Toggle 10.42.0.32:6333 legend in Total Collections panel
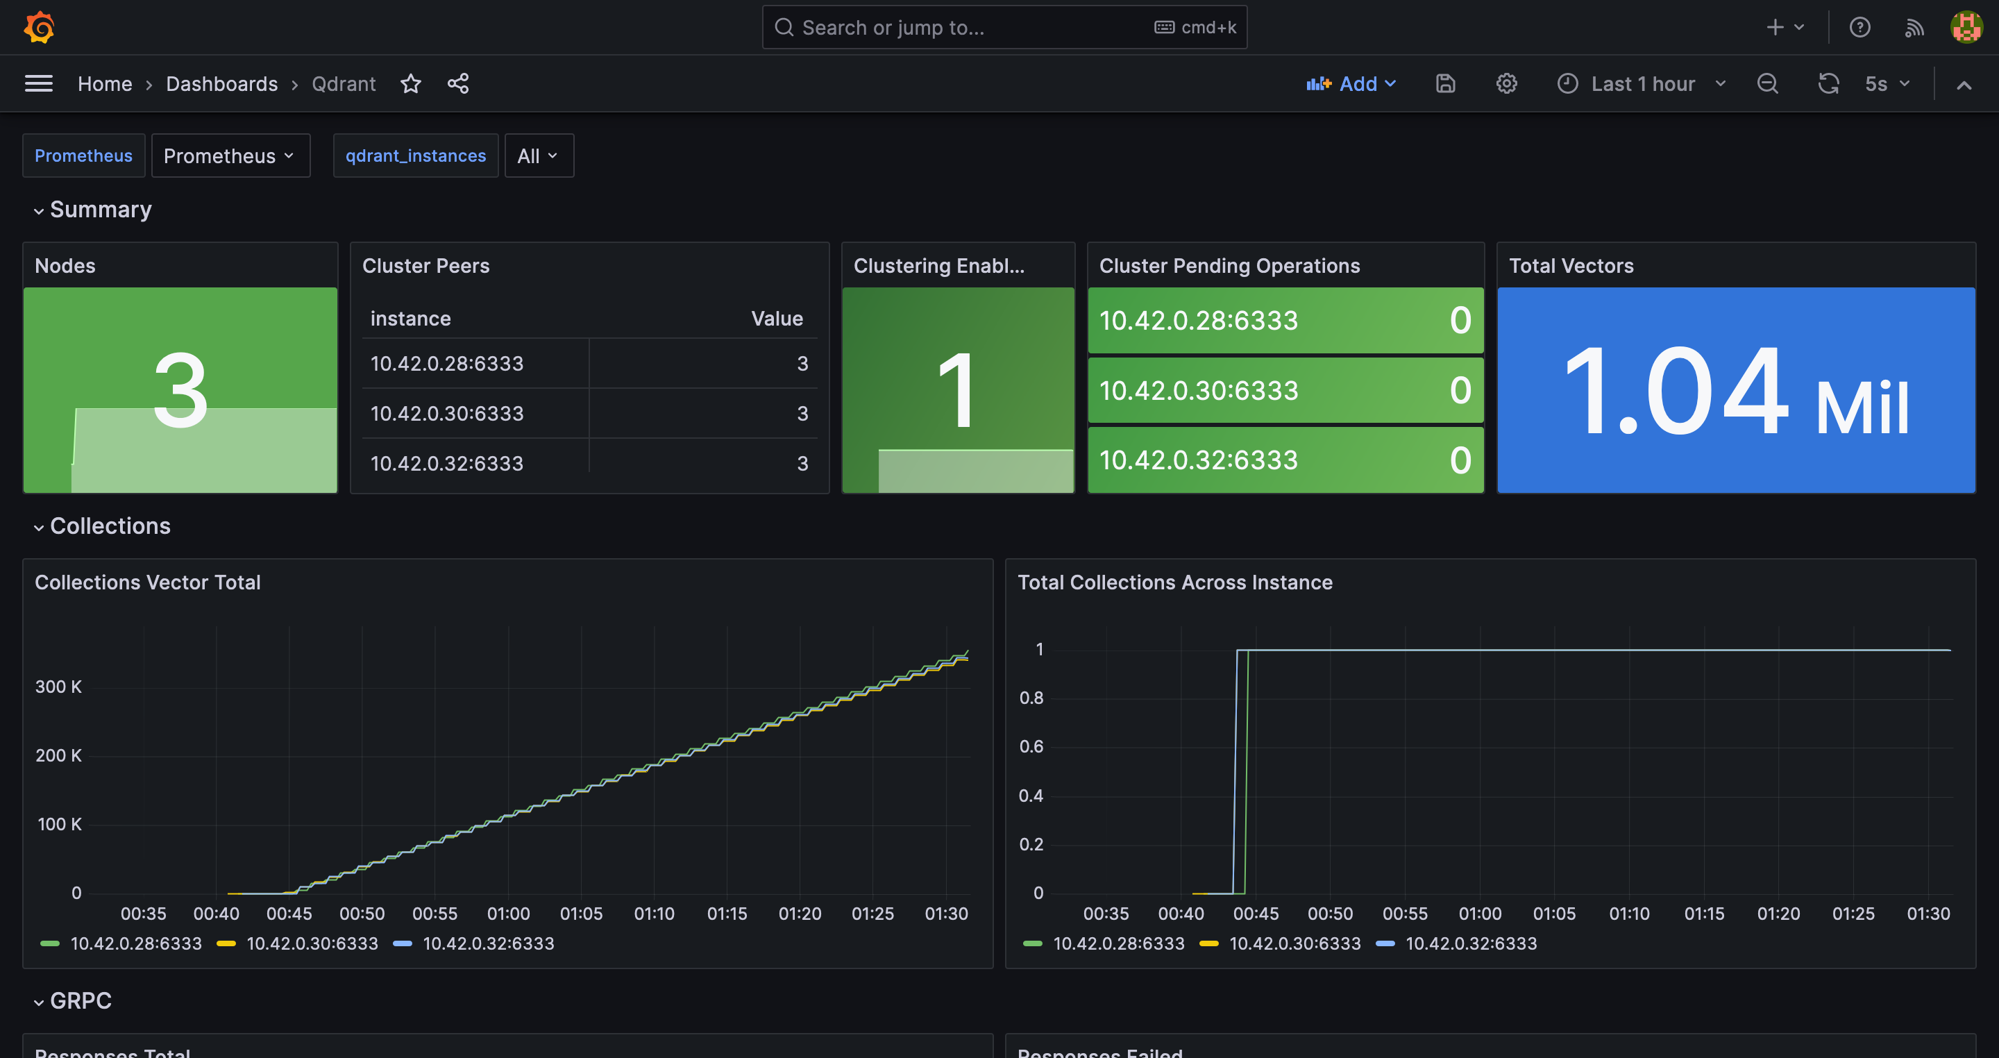This screenshot has width=1999, height=1058. pos(1471,944)
